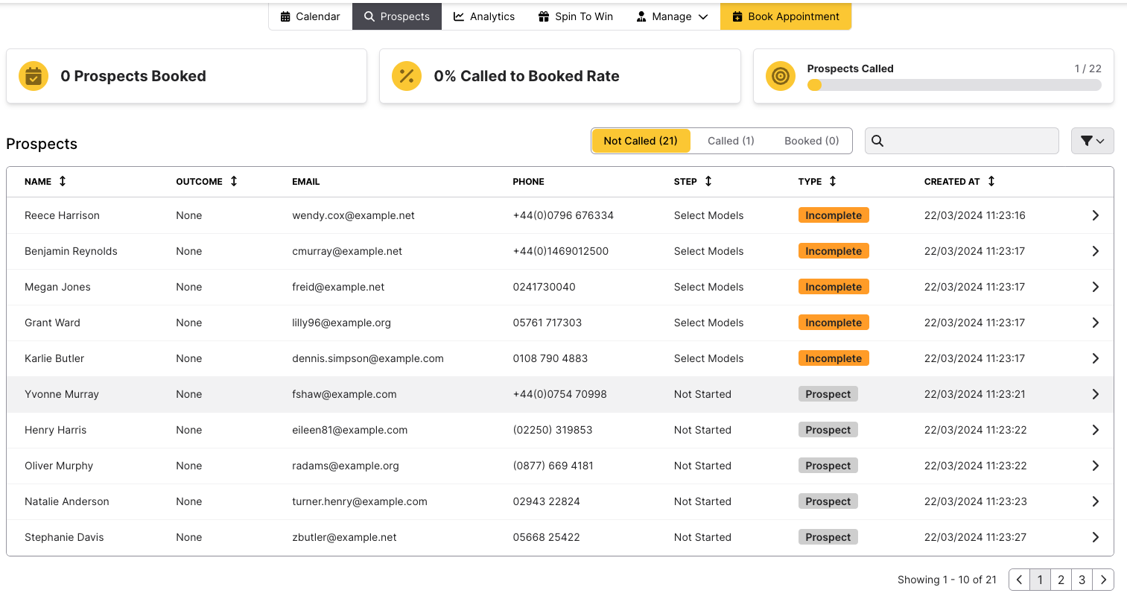Click name Megan Jones
The height and width of the screenshot is (596, 1127).
click(57, 287)
